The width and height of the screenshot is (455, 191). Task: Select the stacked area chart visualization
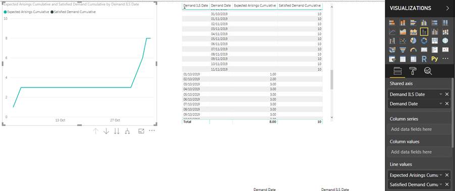click(x=414, y=32)
